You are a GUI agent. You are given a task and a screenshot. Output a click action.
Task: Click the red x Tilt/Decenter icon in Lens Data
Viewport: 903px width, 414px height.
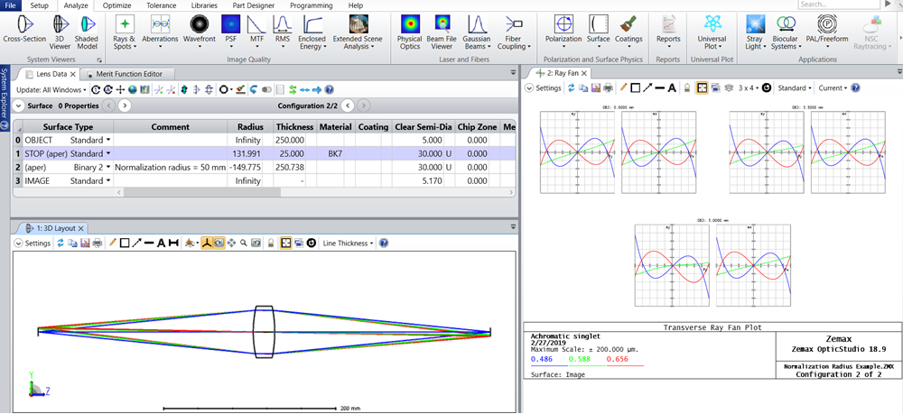tap(171, 89)
